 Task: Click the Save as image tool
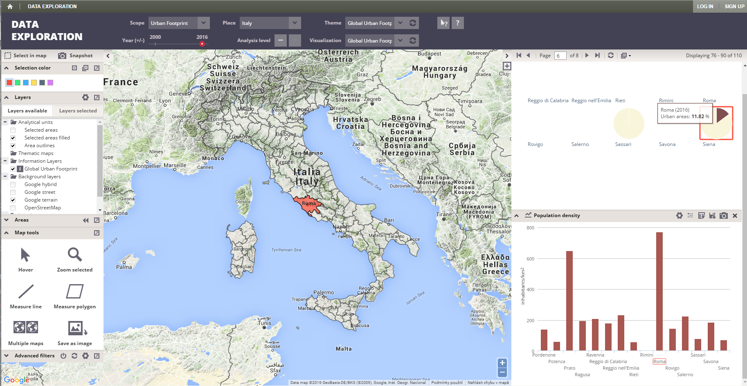pos(75,333)
